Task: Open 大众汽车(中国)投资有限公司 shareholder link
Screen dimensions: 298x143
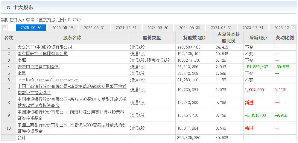Action: click(x=45, y=47)
